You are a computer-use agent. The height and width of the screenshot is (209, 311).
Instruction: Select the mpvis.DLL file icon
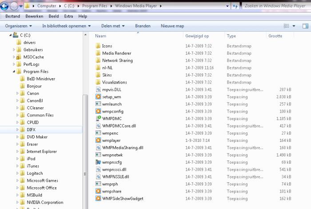pyautogui.click(x=98, y=89)
